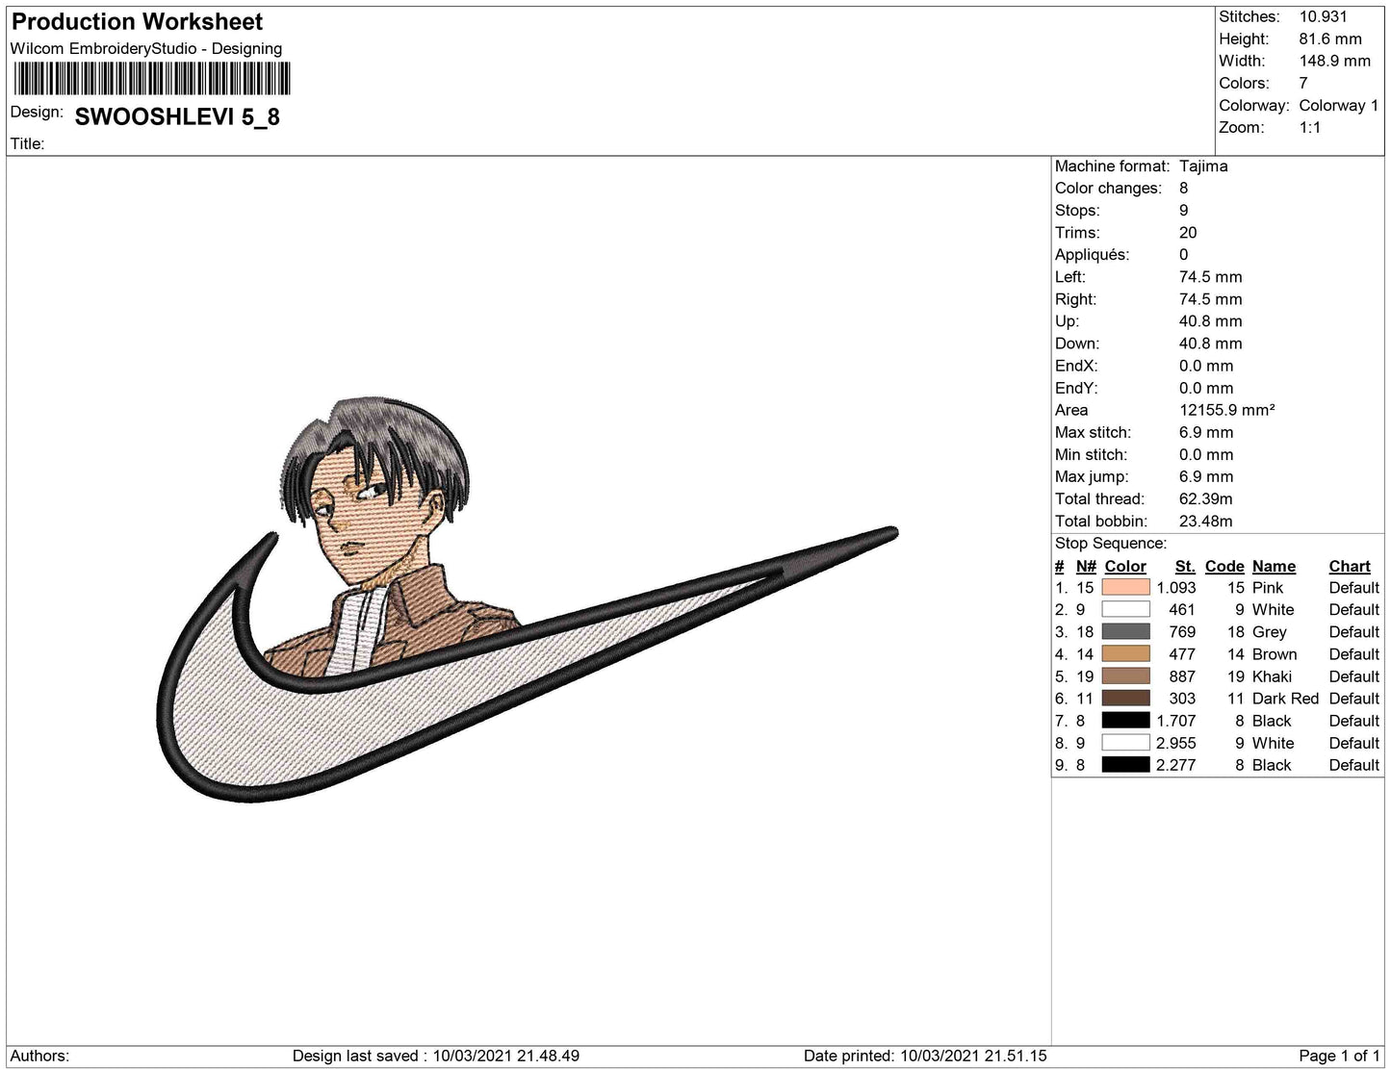Click the Min stitch value '0.0 mm'
The width and height of the screenshot is (1391, 1070).
tap(1206, 454)
